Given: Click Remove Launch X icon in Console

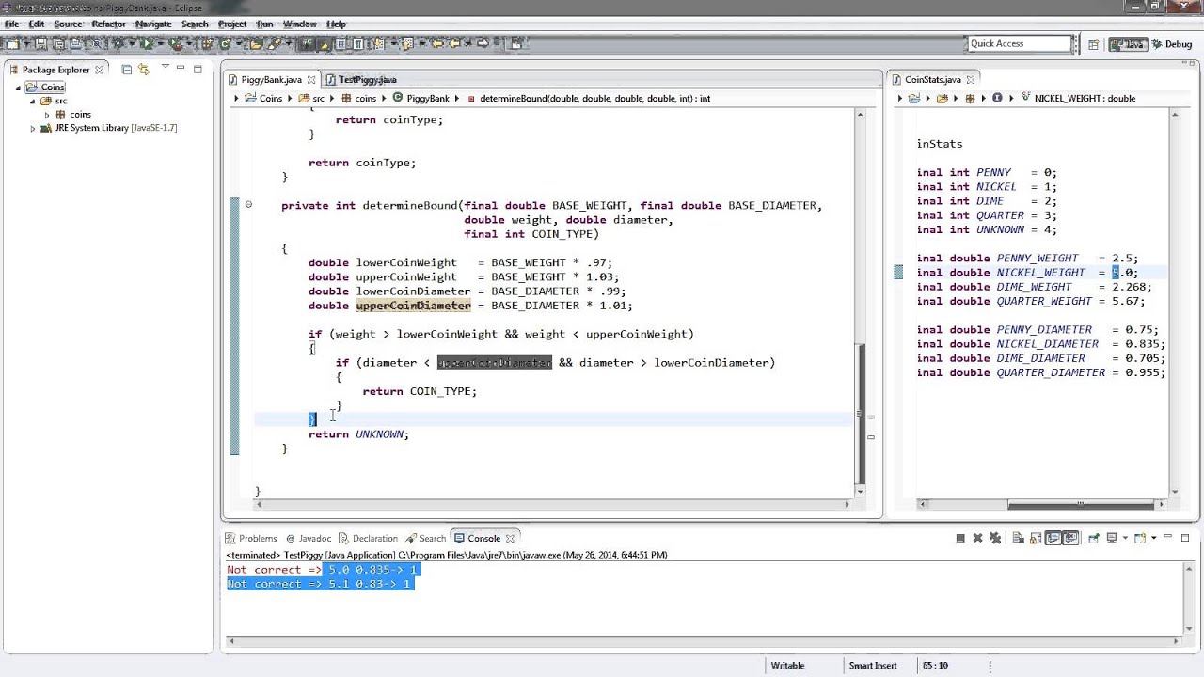Looking at the screenshot, I should pyautogui.click(x=977, y=538).
